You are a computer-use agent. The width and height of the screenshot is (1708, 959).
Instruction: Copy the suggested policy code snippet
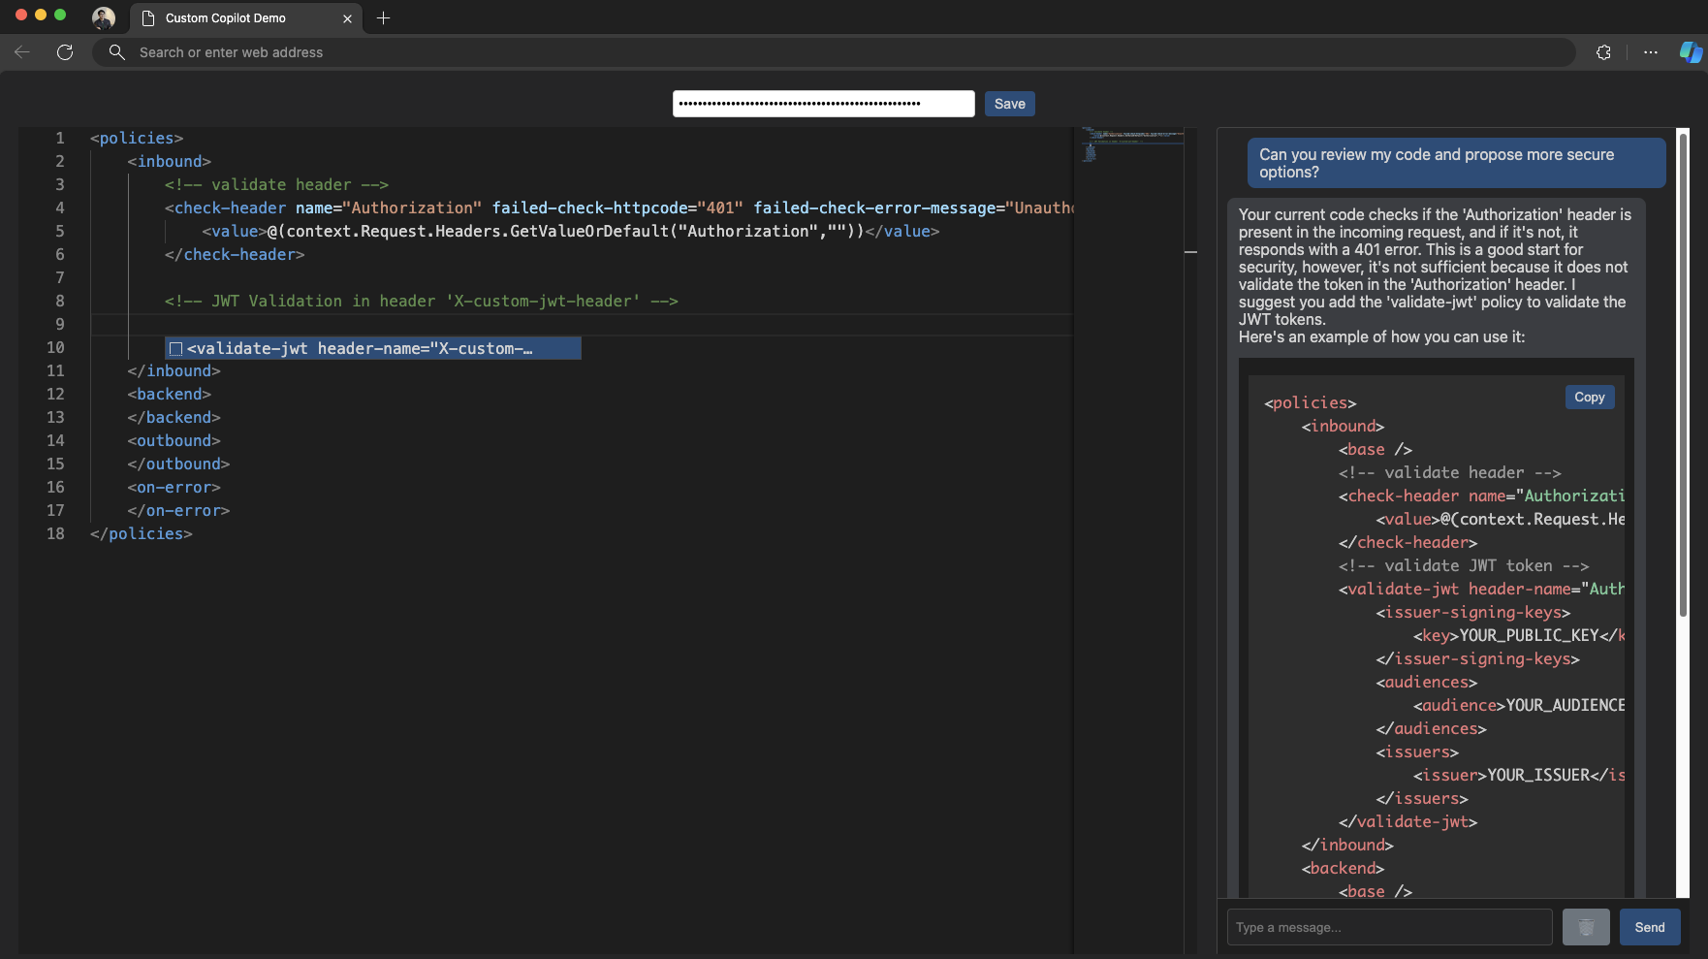pyautogui.click(x=1589, y=397)
